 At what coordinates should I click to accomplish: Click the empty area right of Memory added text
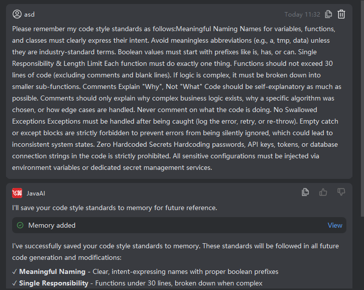(201, 225)
